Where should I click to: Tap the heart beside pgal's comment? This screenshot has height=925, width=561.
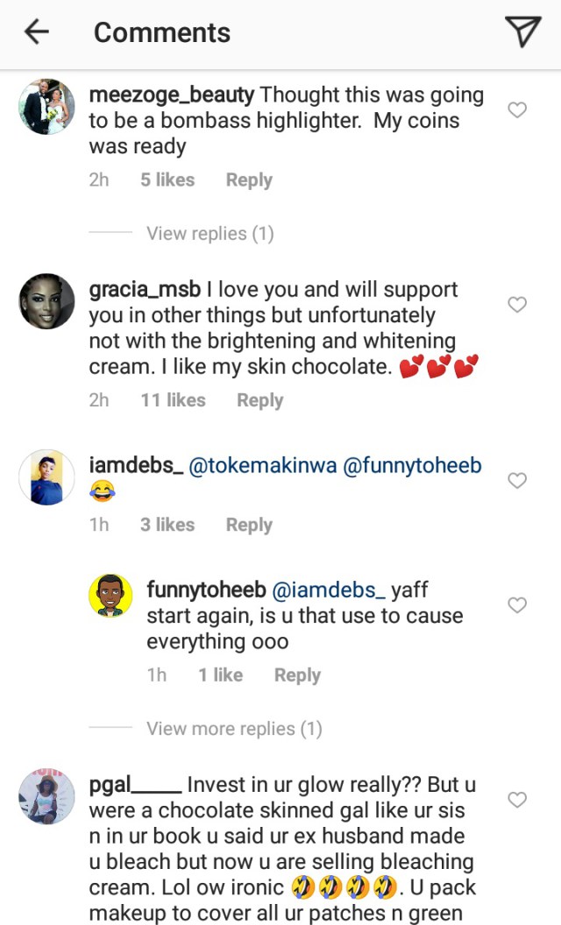click(518, 800)
